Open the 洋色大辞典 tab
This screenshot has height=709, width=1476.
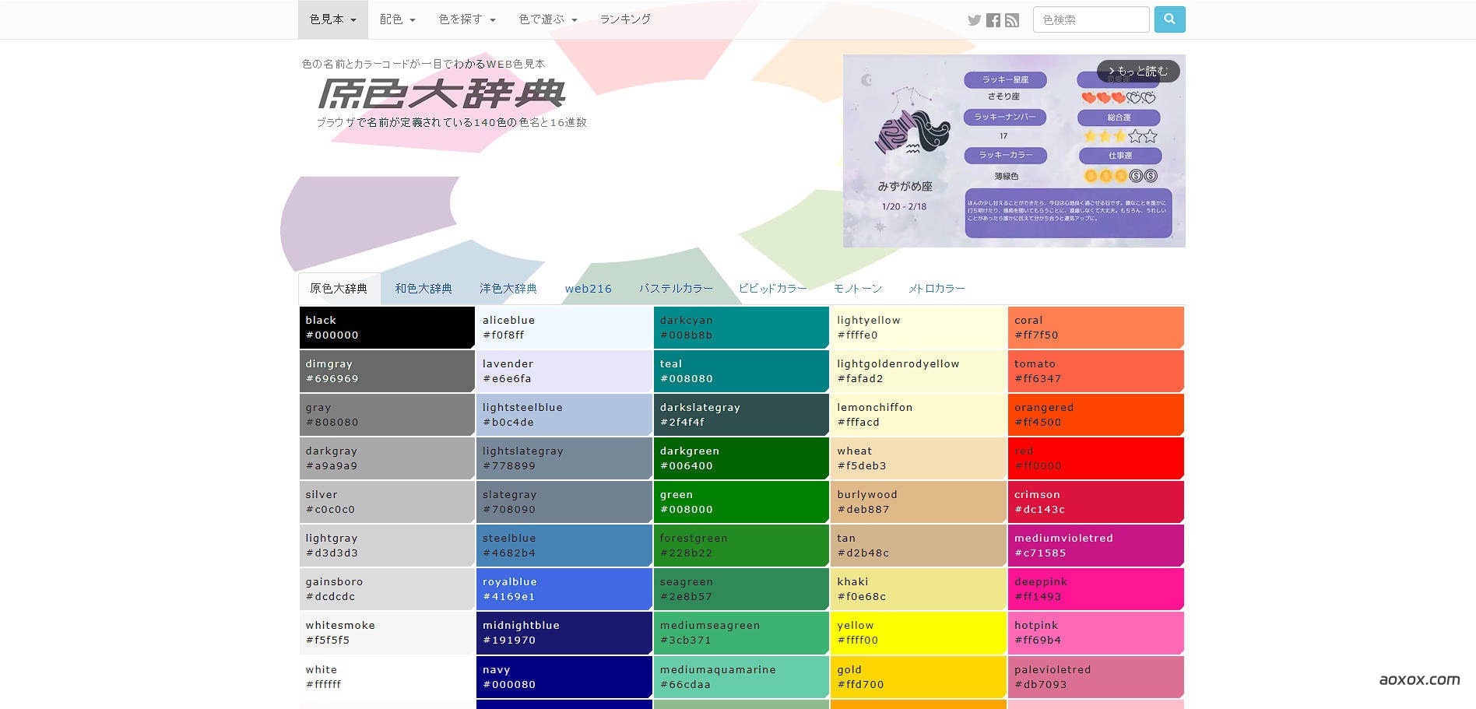pyautogui.click(x=510, y=288)
